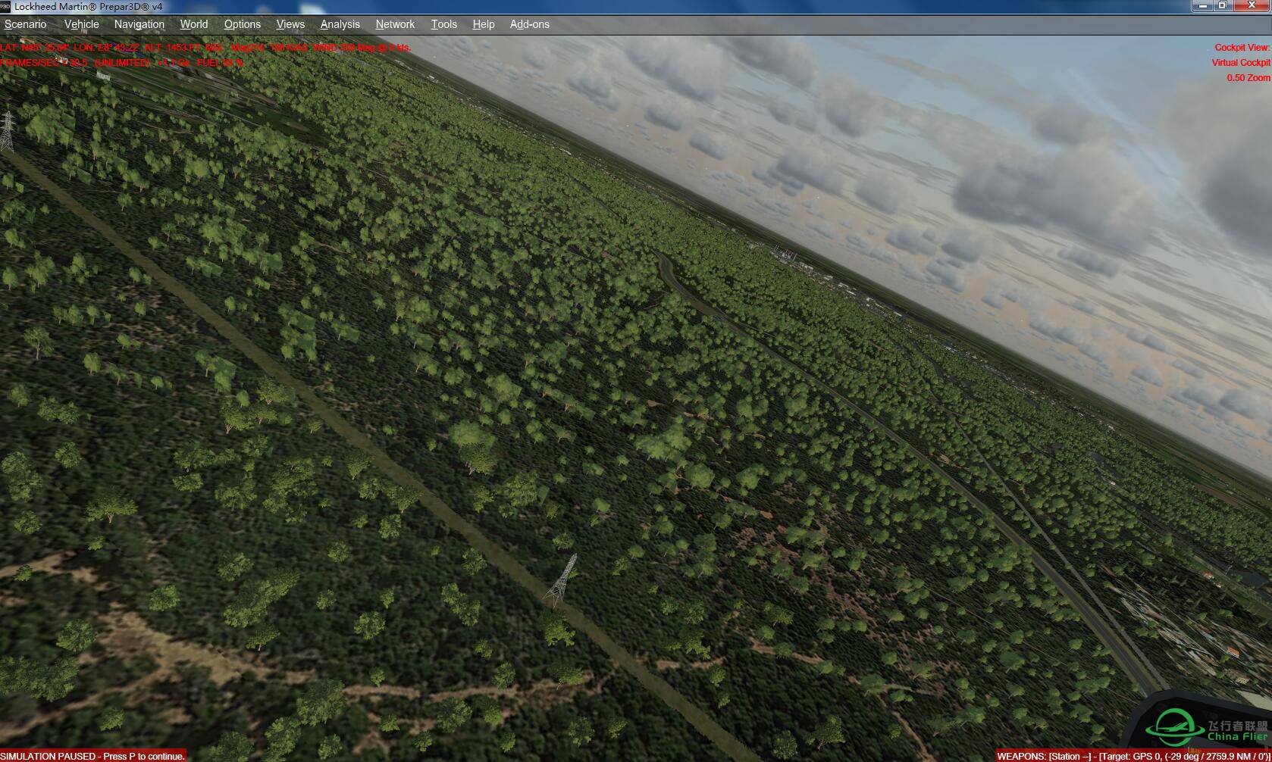Open the Options menu
Image resolution: width=1272 pixels, height=762 pixels.
click(x=242, y=24)
